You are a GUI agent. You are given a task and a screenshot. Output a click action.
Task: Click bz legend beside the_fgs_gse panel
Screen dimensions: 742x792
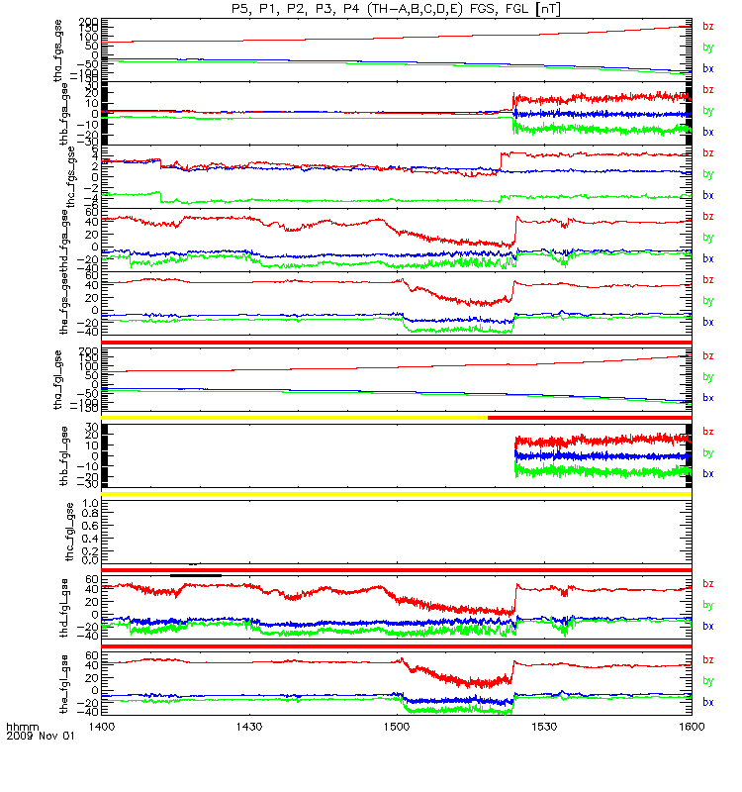708,280
